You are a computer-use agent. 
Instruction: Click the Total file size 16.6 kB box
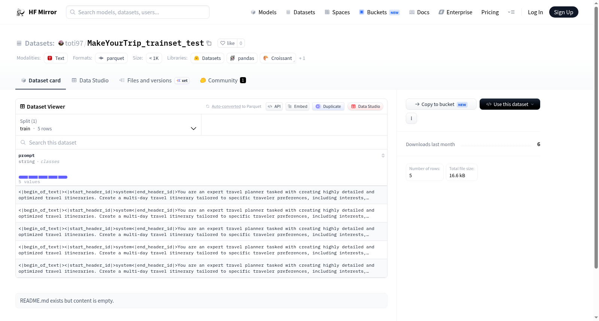[462, 172]
